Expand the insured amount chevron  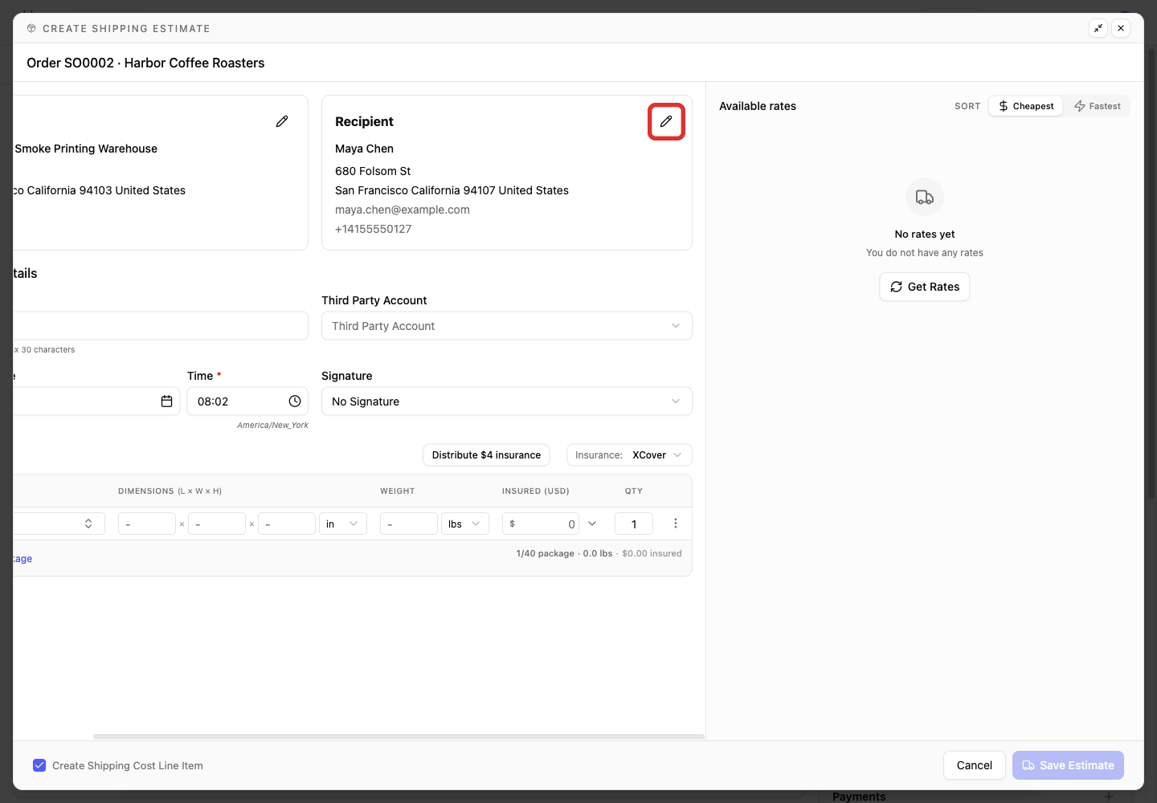pos(592,524)
